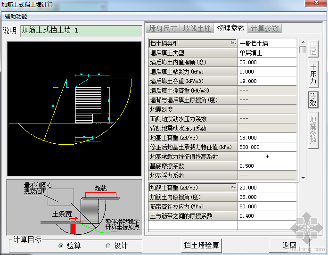
Task: Click the 返回 button
Action: click(289, 245)
